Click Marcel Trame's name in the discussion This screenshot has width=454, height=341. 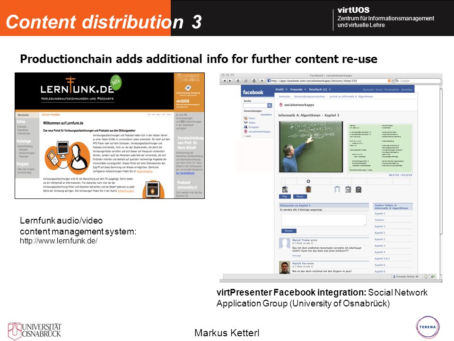(301, 240)
